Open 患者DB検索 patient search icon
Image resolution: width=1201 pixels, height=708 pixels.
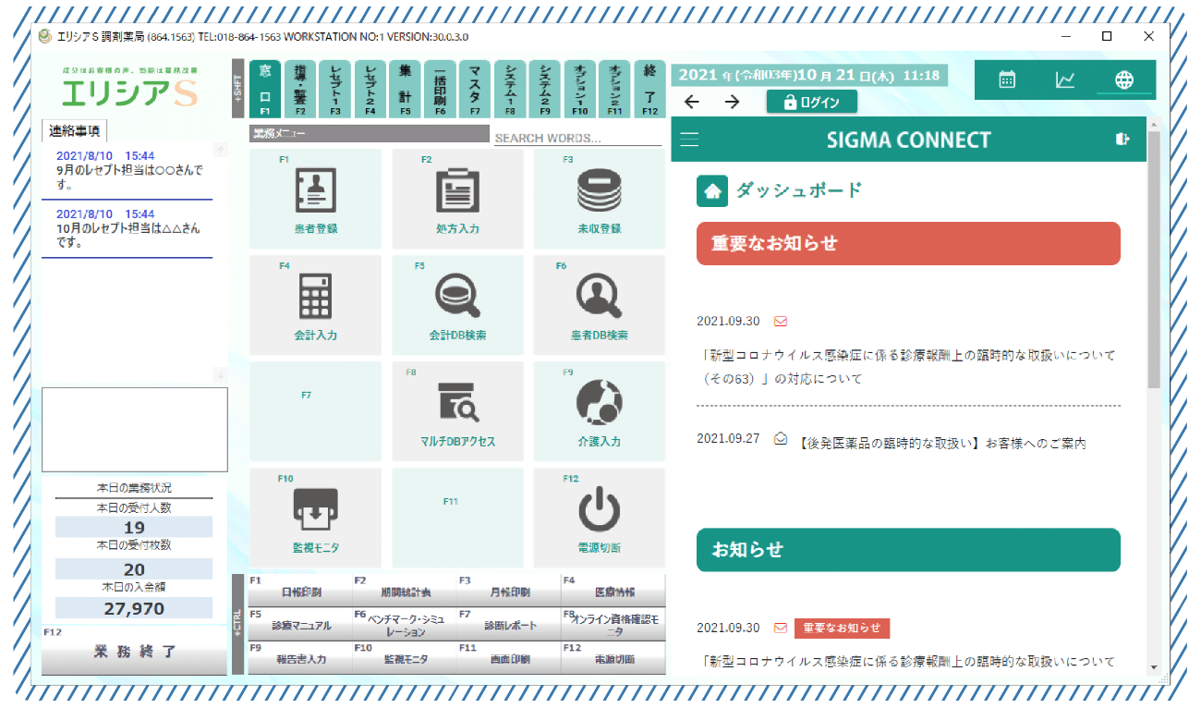[599, 298]
